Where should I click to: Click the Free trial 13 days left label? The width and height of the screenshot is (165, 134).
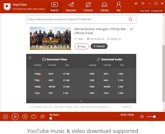coord(151,11)
